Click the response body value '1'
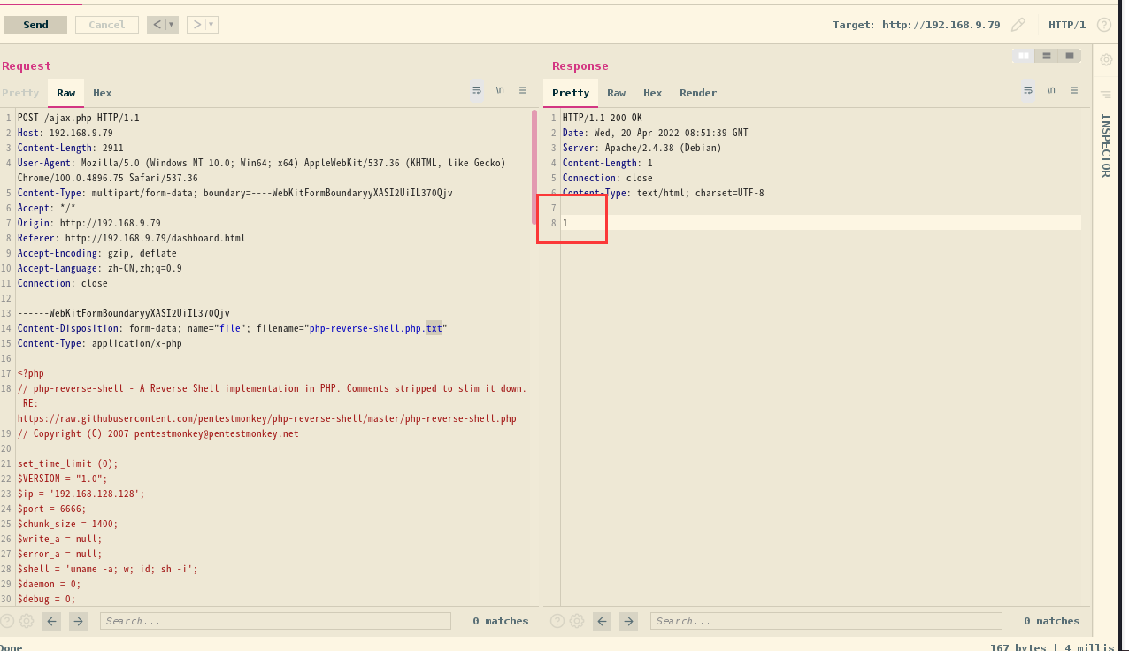 pyautogui.click(x=565, y=223)
